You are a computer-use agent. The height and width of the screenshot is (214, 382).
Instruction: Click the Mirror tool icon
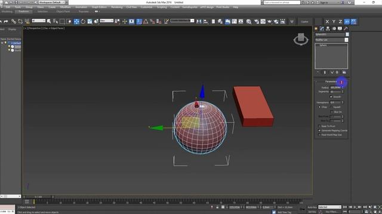(199, 21)
